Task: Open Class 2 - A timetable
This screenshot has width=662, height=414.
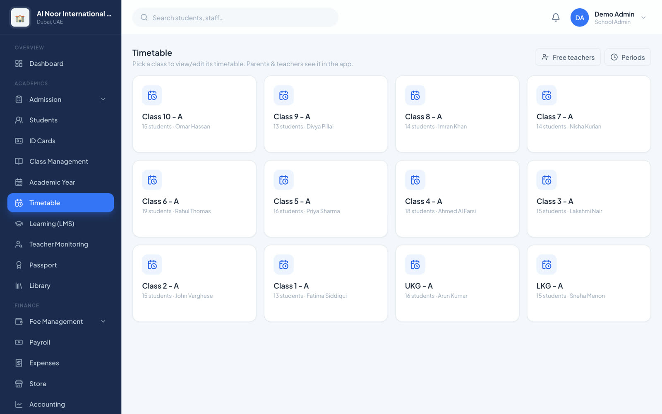Action: (194, 283)
